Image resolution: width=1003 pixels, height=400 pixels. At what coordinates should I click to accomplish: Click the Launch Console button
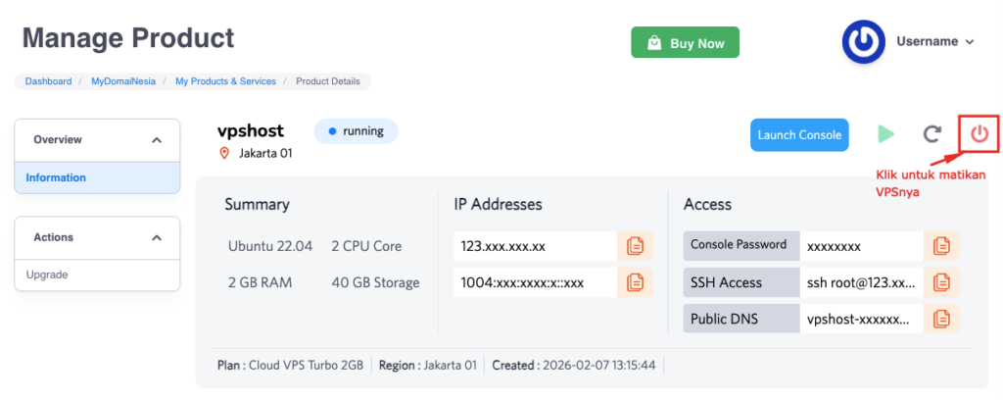(799, 135)
